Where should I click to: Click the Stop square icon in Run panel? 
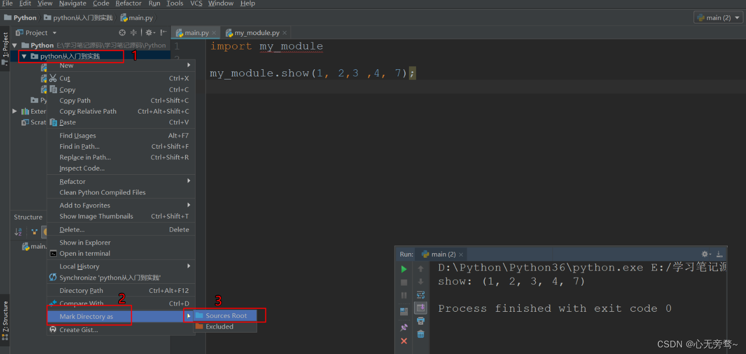click(x=404, y=282)
